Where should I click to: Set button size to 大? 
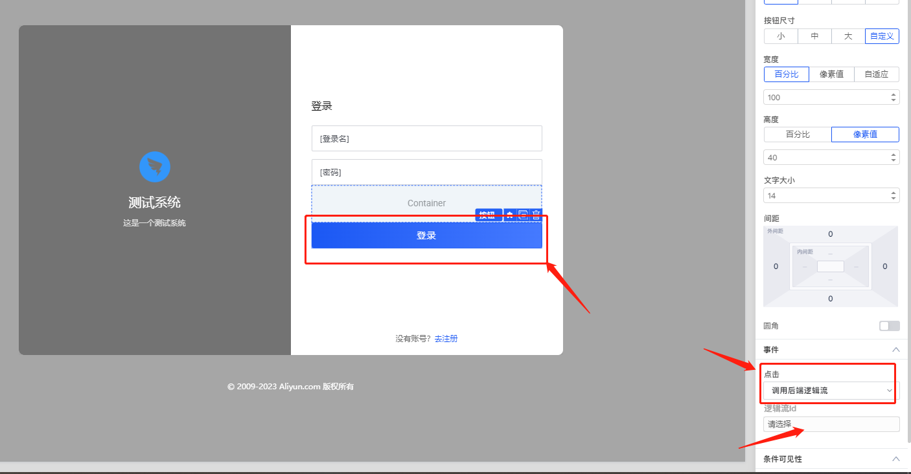848,36
